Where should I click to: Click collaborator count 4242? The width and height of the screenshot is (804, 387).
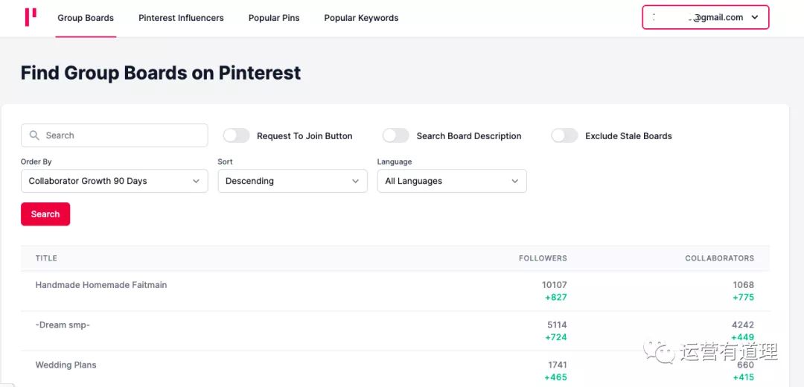(743, 325)
